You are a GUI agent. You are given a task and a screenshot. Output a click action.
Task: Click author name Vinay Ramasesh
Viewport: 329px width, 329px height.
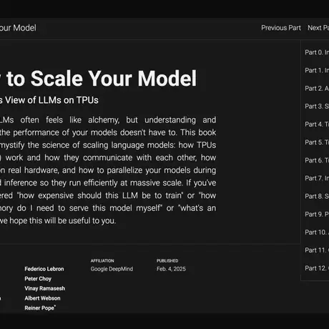(x=44, y=288)
